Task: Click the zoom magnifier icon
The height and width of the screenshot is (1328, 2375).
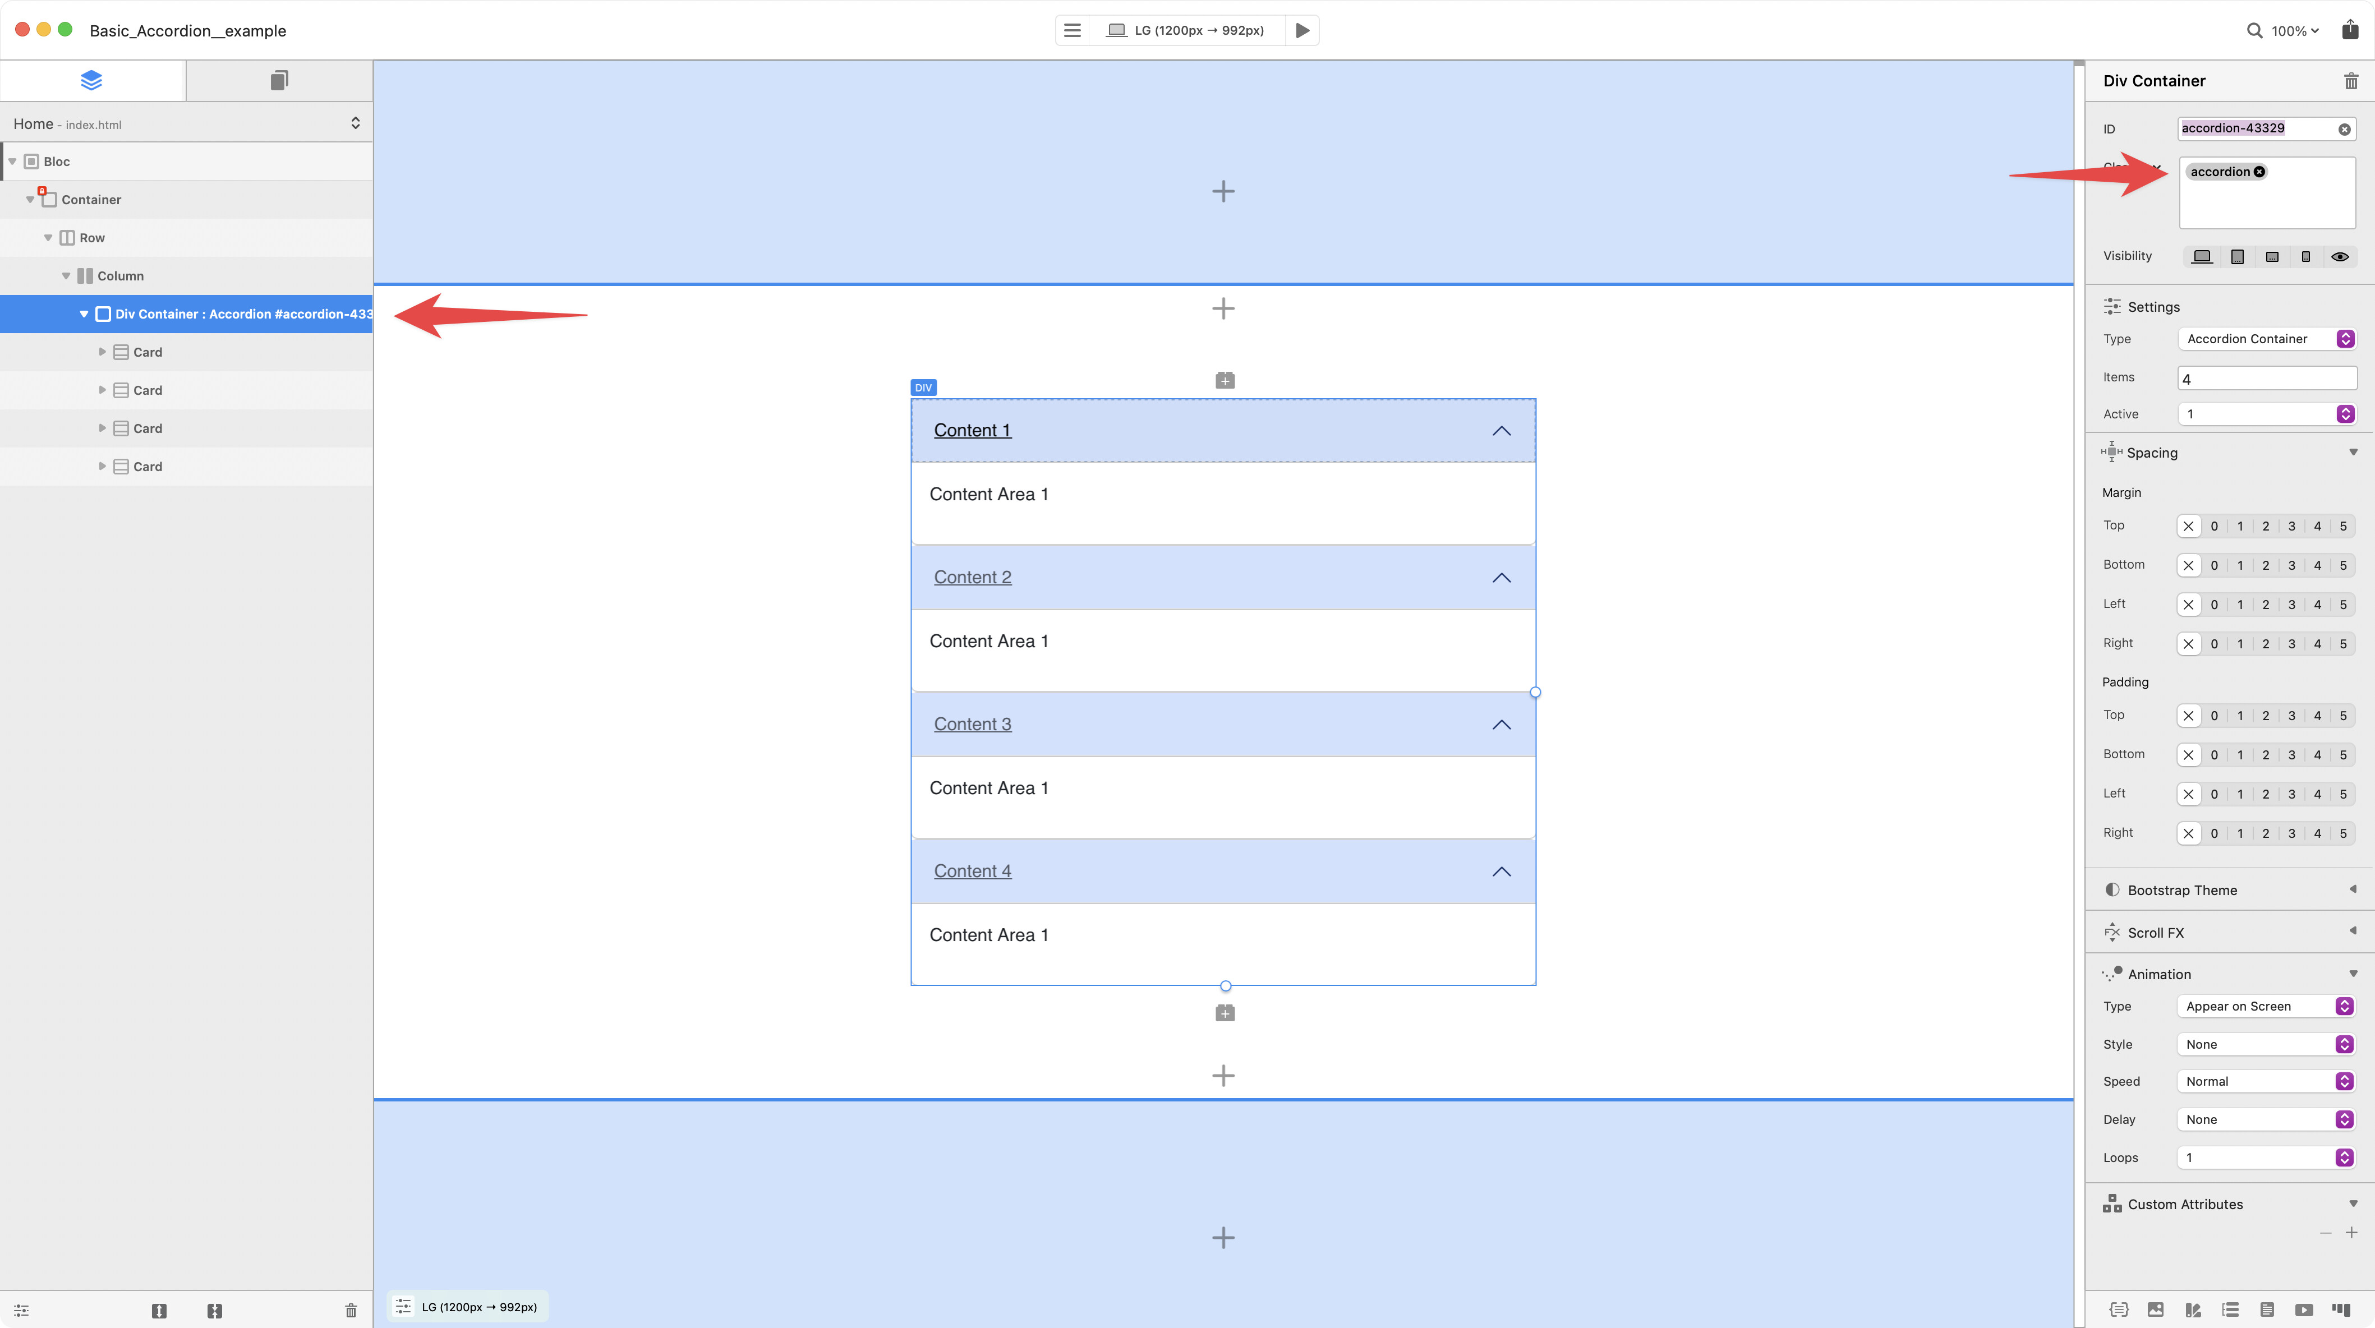Action: 2253,30
